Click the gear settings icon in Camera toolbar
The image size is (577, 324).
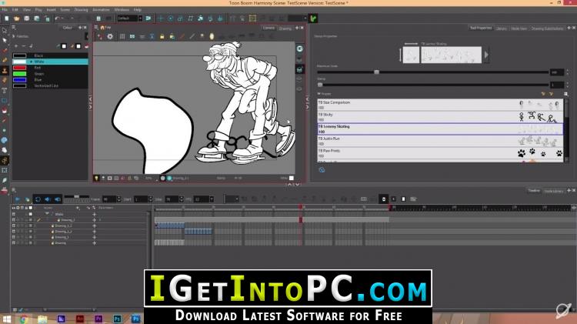click(110, 36)
